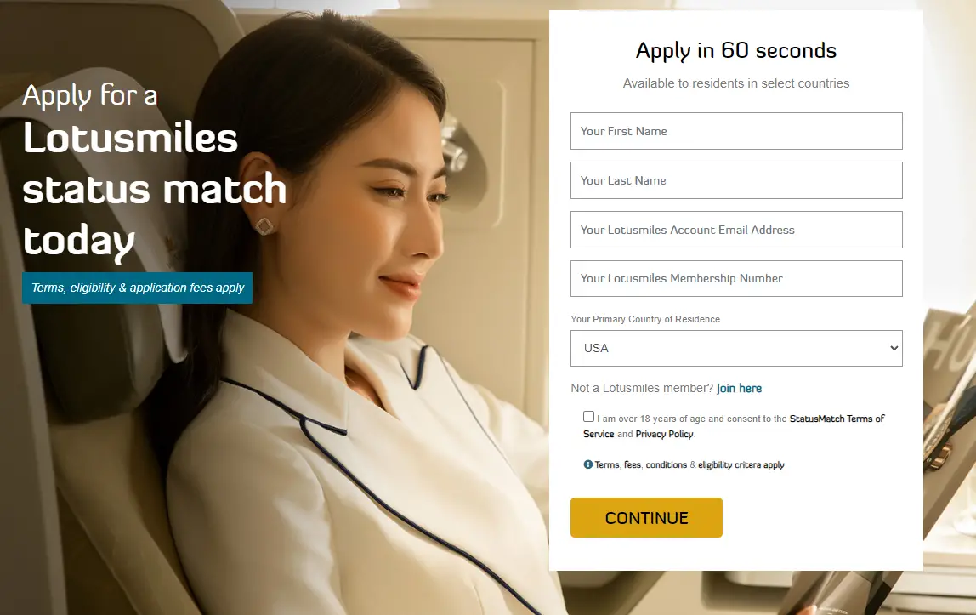Tick the over 18 years consent checkbox
This screenshot has height=615, width=976.
click(589, 417)
